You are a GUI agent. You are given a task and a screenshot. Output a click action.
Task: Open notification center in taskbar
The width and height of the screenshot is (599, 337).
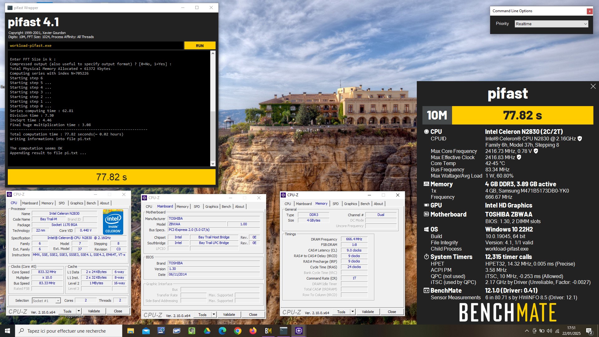589,331
